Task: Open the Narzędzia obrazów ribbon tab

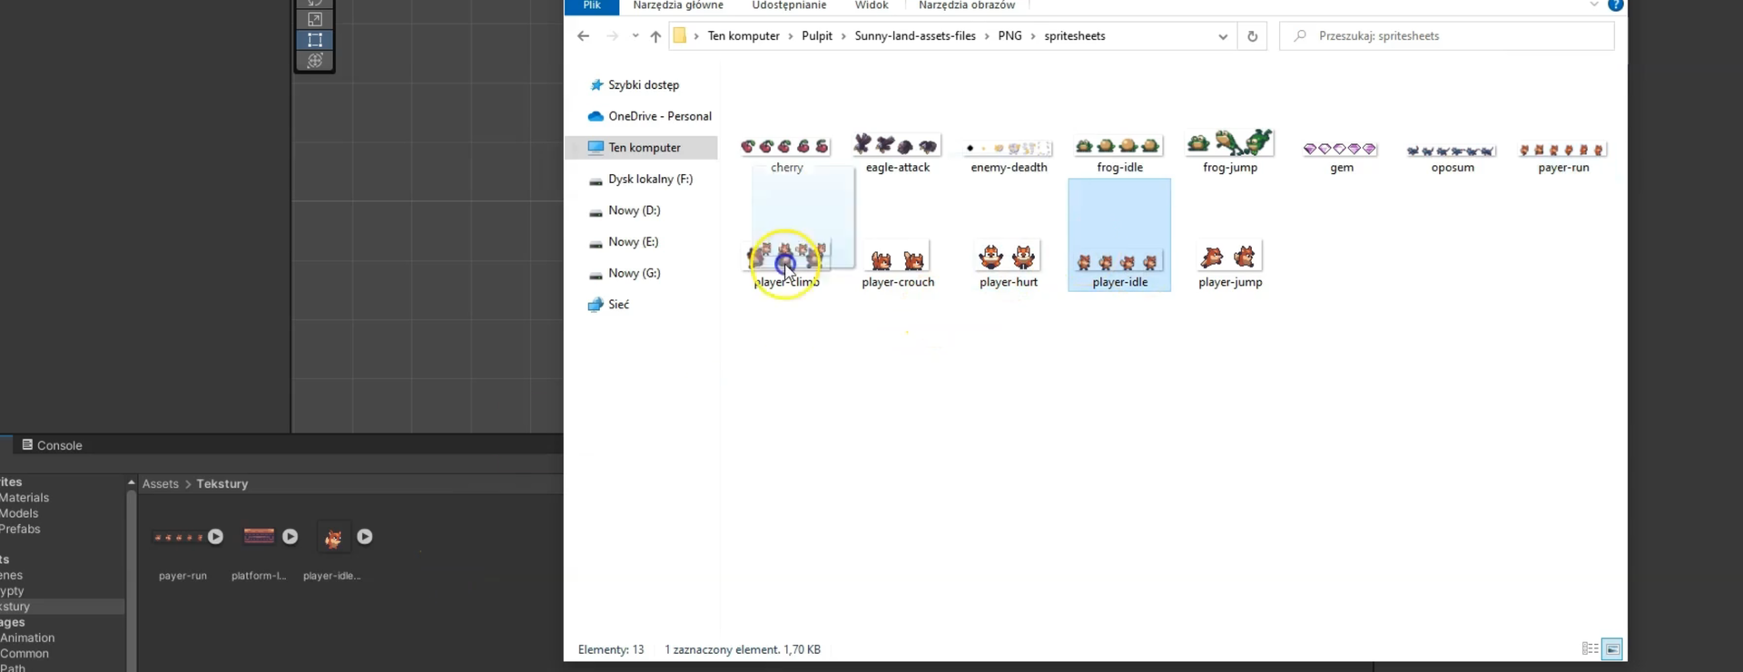Action: (967, 6)
